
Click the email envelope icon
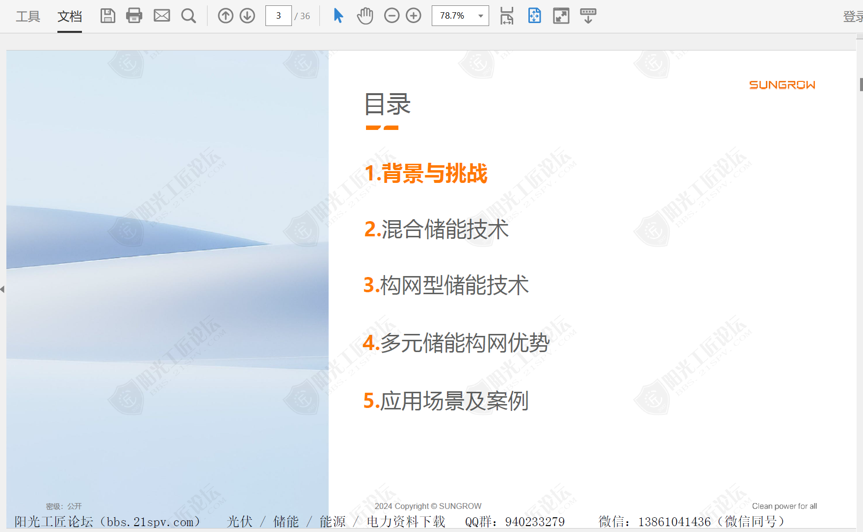click(x=162, y=16)
